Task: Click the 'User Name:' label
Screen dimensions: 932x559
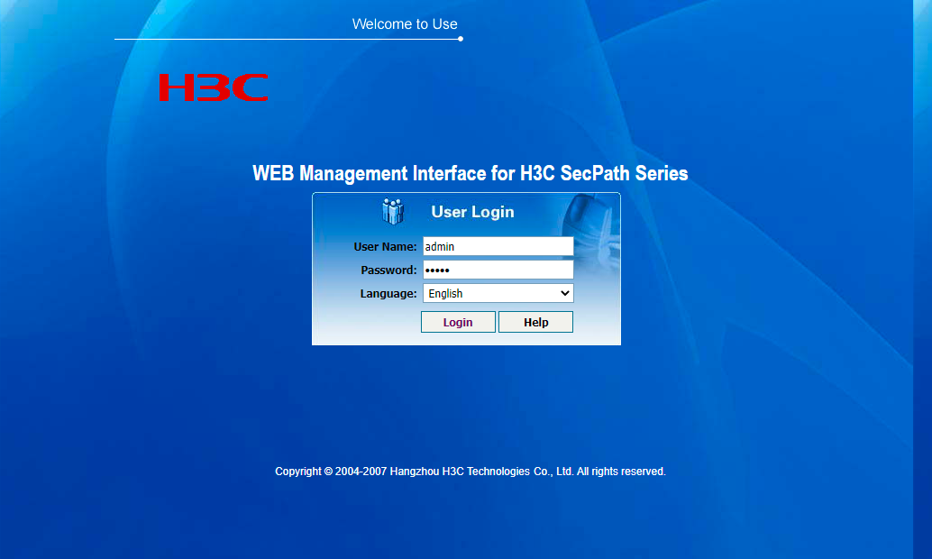Action: point(385,246)
